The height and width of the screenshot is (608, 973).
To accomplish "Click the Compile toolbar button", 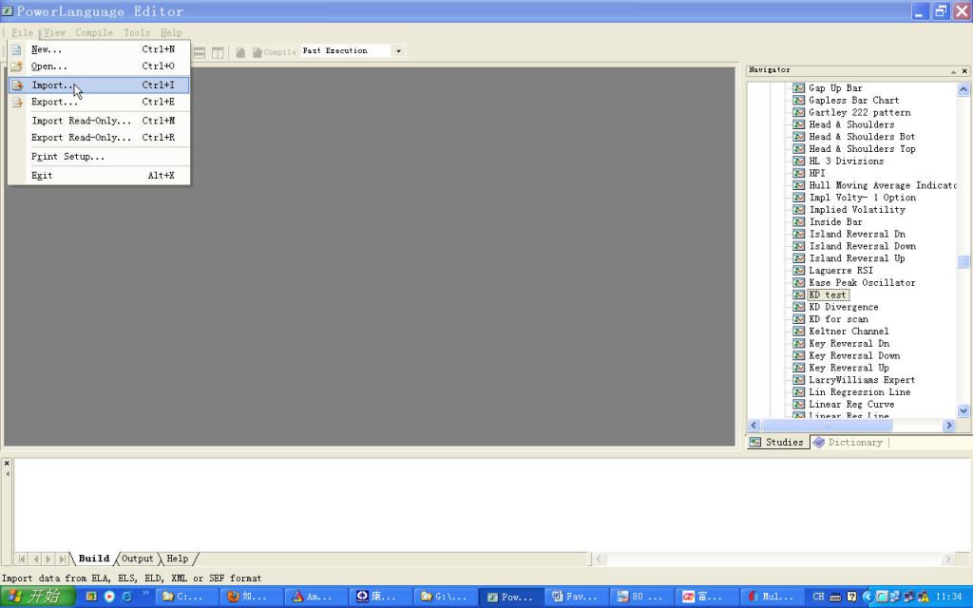I will (x=274, y=52).
